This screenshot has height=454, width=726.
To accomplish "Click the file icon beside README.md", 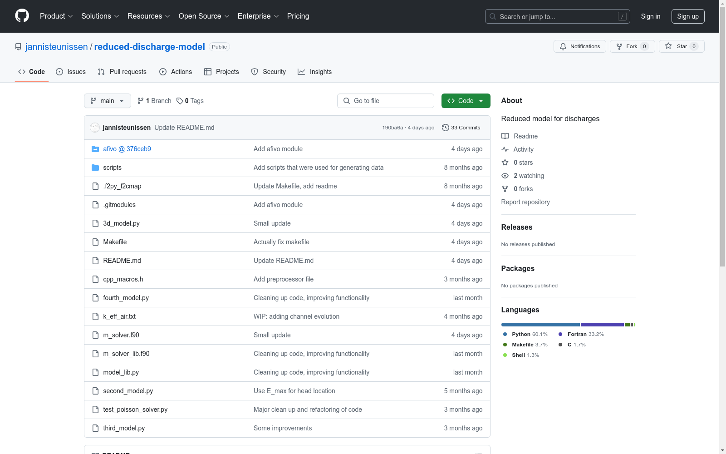I will point(95,261).
